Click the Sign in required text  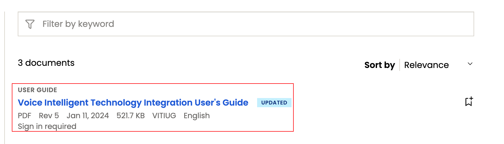pyautogui.click(x=47, y=126)
